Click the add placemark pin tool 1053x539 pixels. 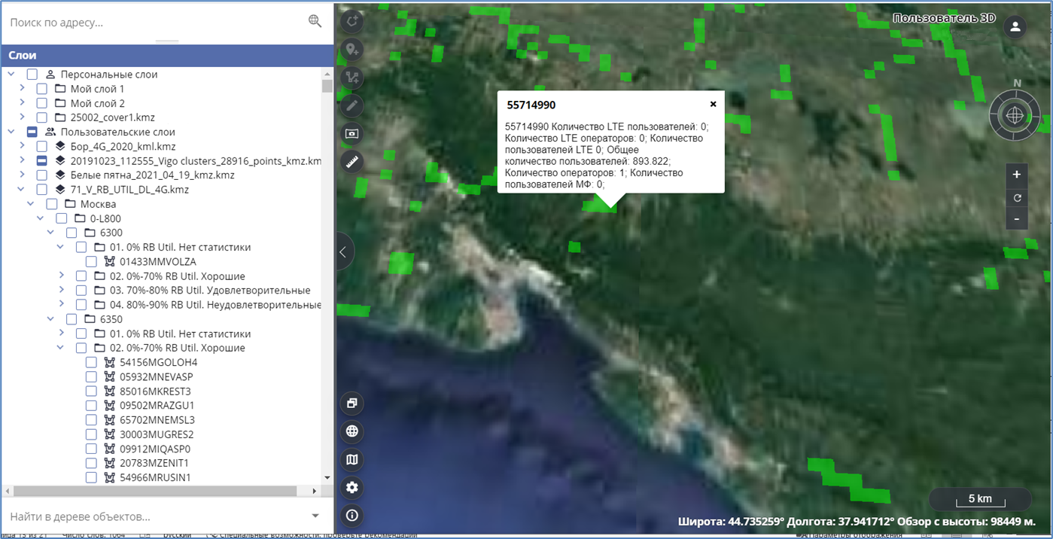tap(352, 50)
